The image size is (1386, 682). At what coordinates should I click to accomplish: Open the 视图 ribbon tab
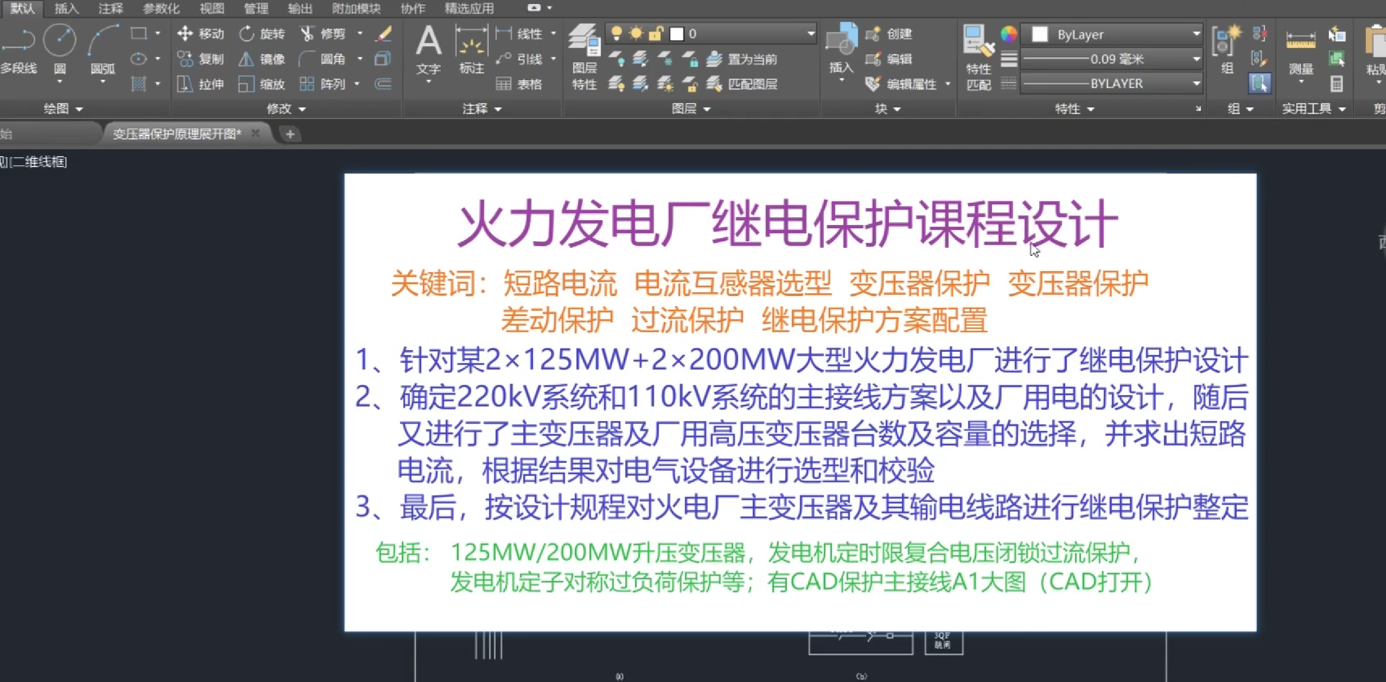pyautogui.click(x=212, y=8)
